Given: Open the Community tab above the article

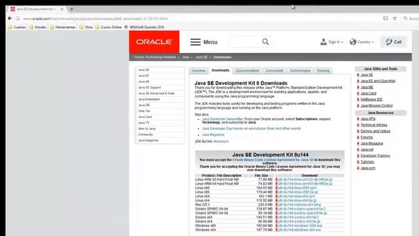Looking at the screenshot, I should [274, 71].
